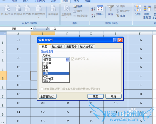Image resolution: width=156 pixels, height=124 pixels.
Task: Click Properties (属性) ribbon item
Action: tap(78, 11)
